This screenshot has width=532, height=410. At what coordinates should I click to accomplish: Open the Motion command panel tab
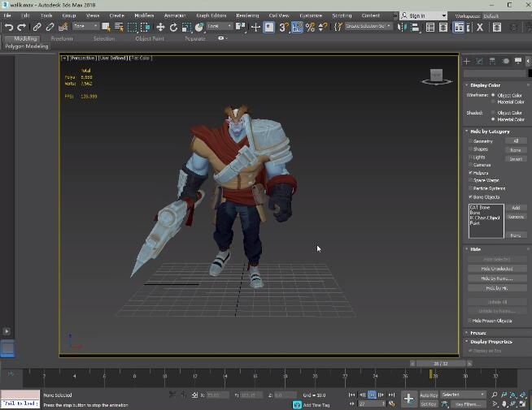pos(505,61)
